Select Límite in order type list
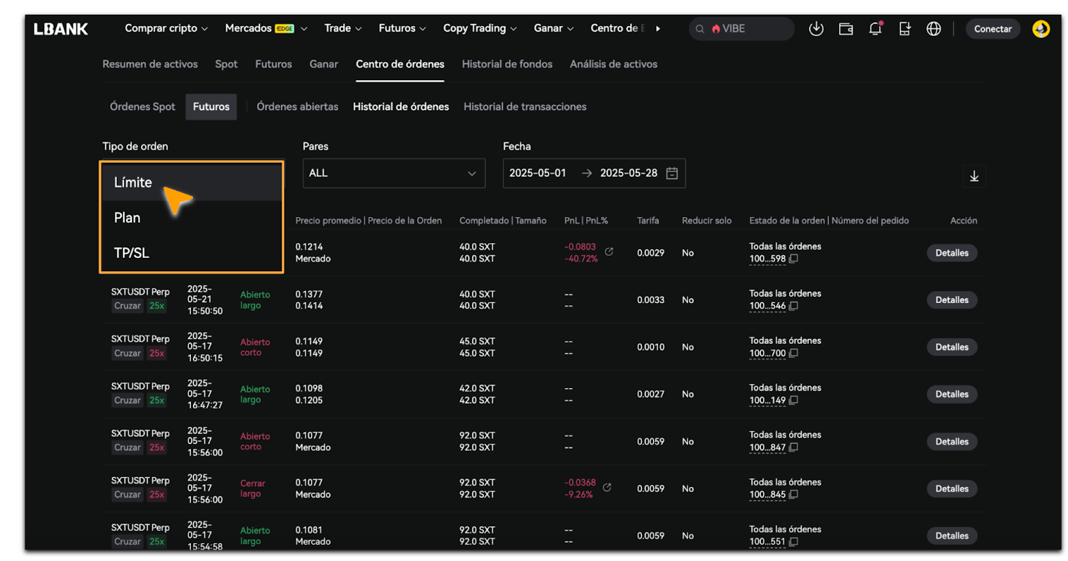The width and height of the screenshot is (1068, 561). [x=133, y=182]
